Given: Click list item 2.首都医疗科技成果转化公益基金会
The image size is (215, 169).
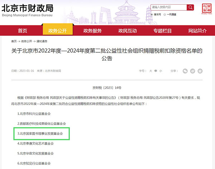Looking at the screenshot, I should click(42, 124).
